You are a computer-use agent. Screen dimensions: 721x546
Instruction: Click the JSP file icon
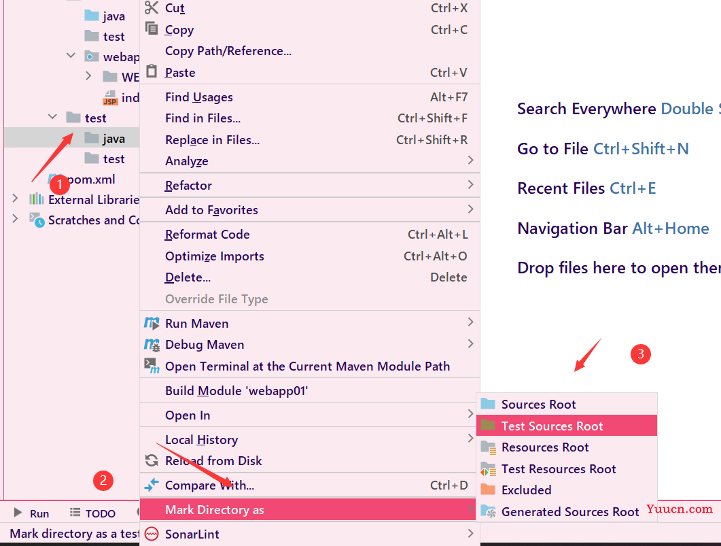point(110,97)
